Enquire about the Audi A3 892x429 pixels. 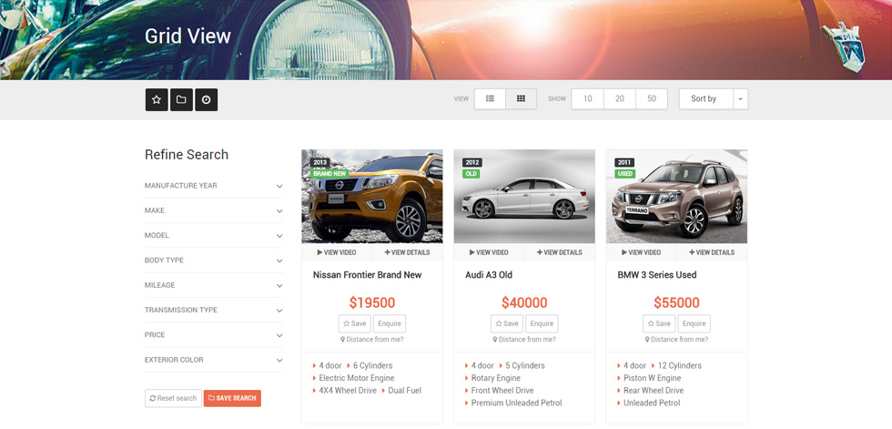tap(542, 323)
